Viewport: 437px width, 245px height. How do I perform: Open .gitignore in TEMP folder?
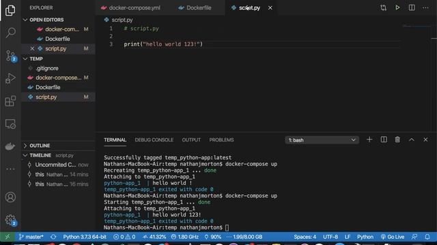[58, 68]
